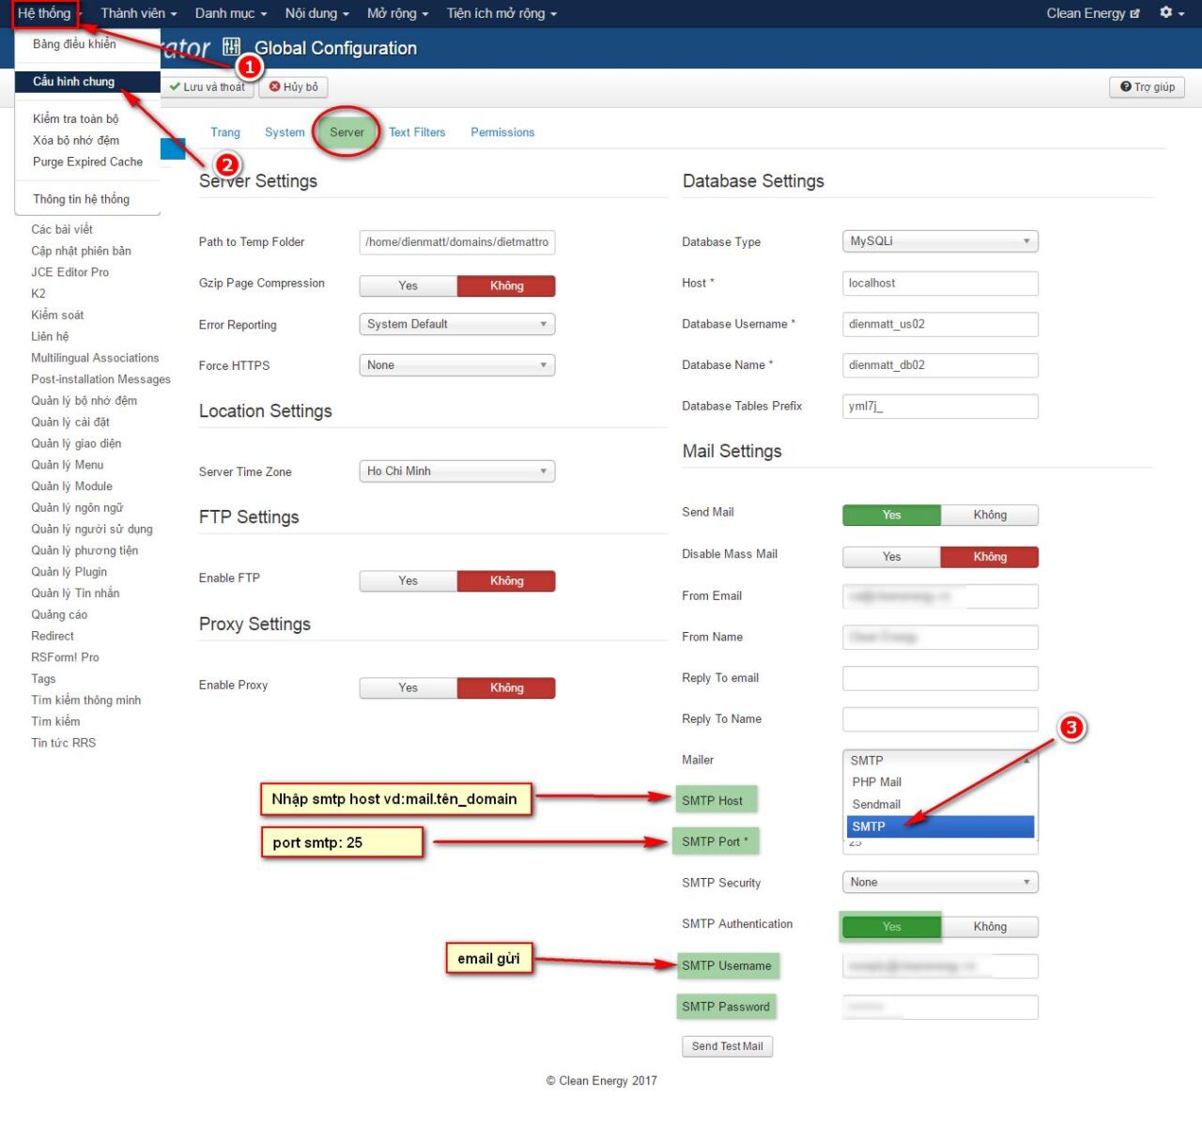Open the Text Filters tab
This screenshot has height=1141, width=1202.
click(x=417, y=132)
